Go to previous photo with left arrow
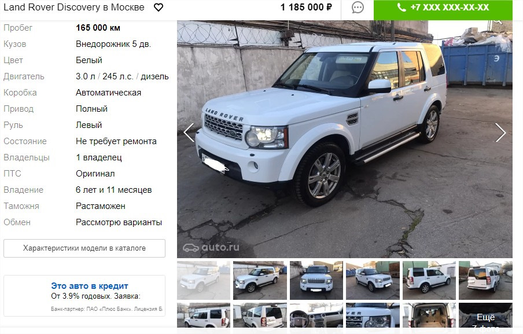Image resolution: width=523 pixels, height=334 pixels. click(189, 133)
